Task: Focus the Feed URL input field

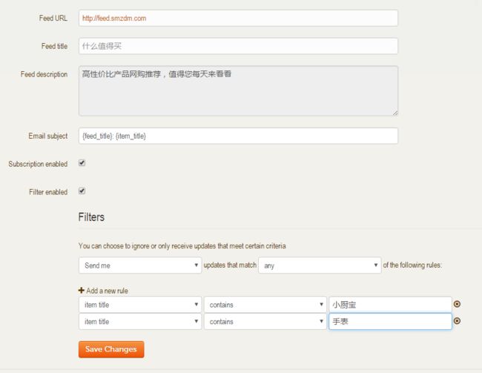Action: pyautogui.click(x=238, y=18)
